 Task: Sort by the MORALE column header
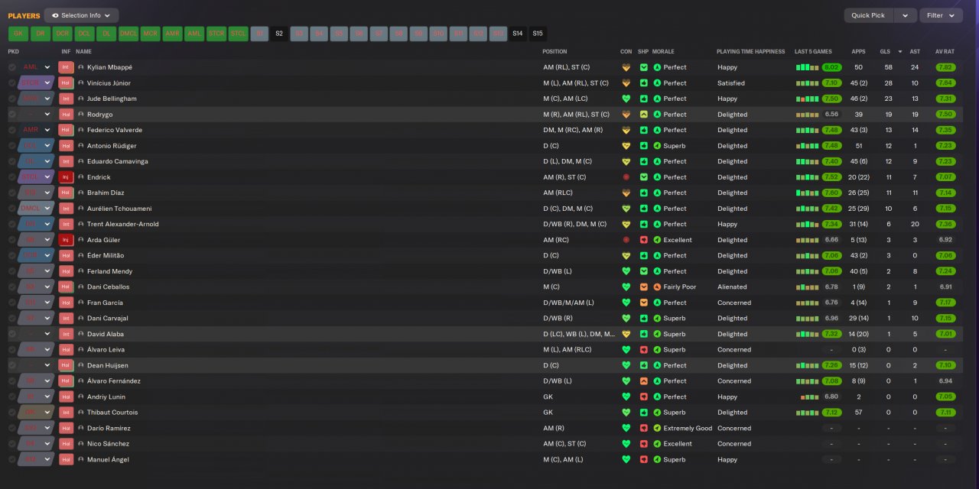663,52
